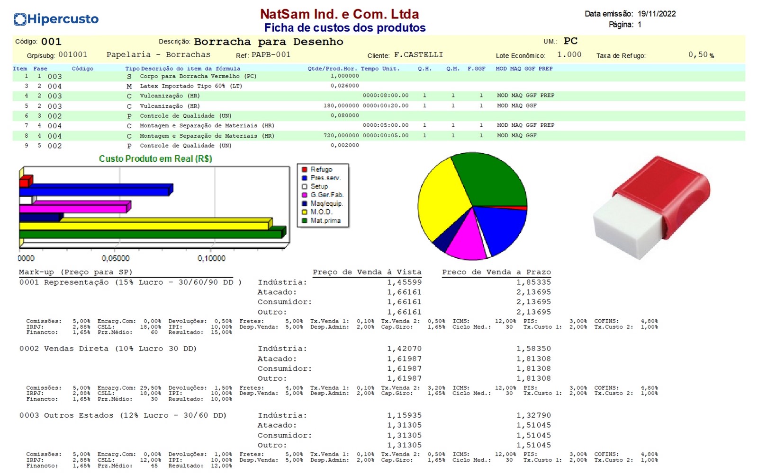Image resolution: width=758 pixels, height=473 pixels.
Task: Click the green slice of the pie chart
Action: tap(493, 182)
